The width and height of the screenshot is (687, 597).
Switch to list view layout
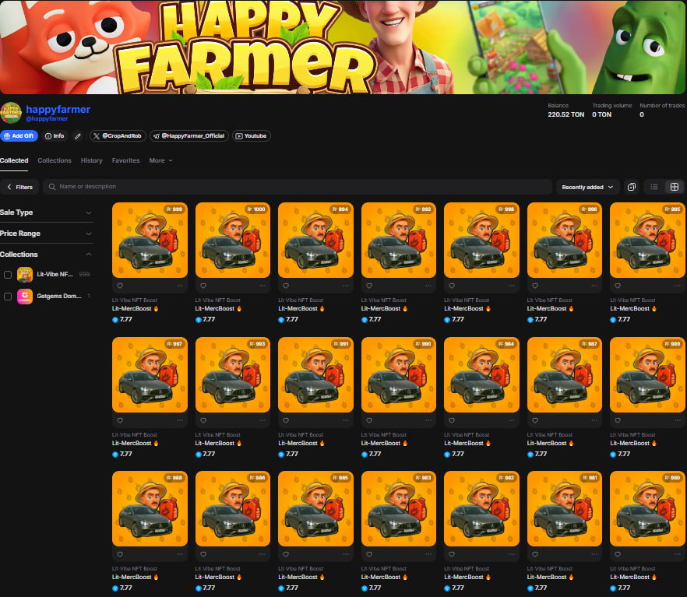coord(654,187)
